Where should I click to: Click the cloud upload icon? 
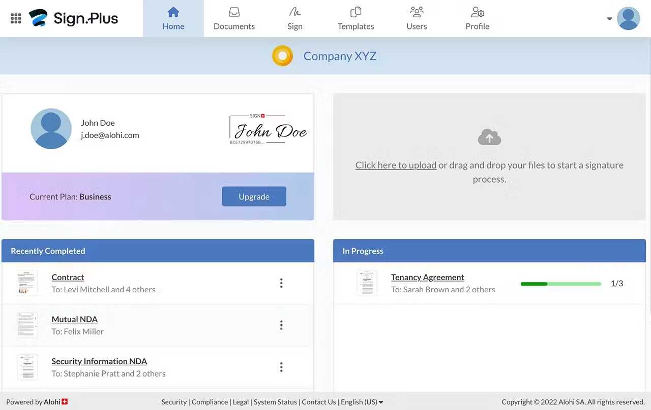click(x=489, y=137)
